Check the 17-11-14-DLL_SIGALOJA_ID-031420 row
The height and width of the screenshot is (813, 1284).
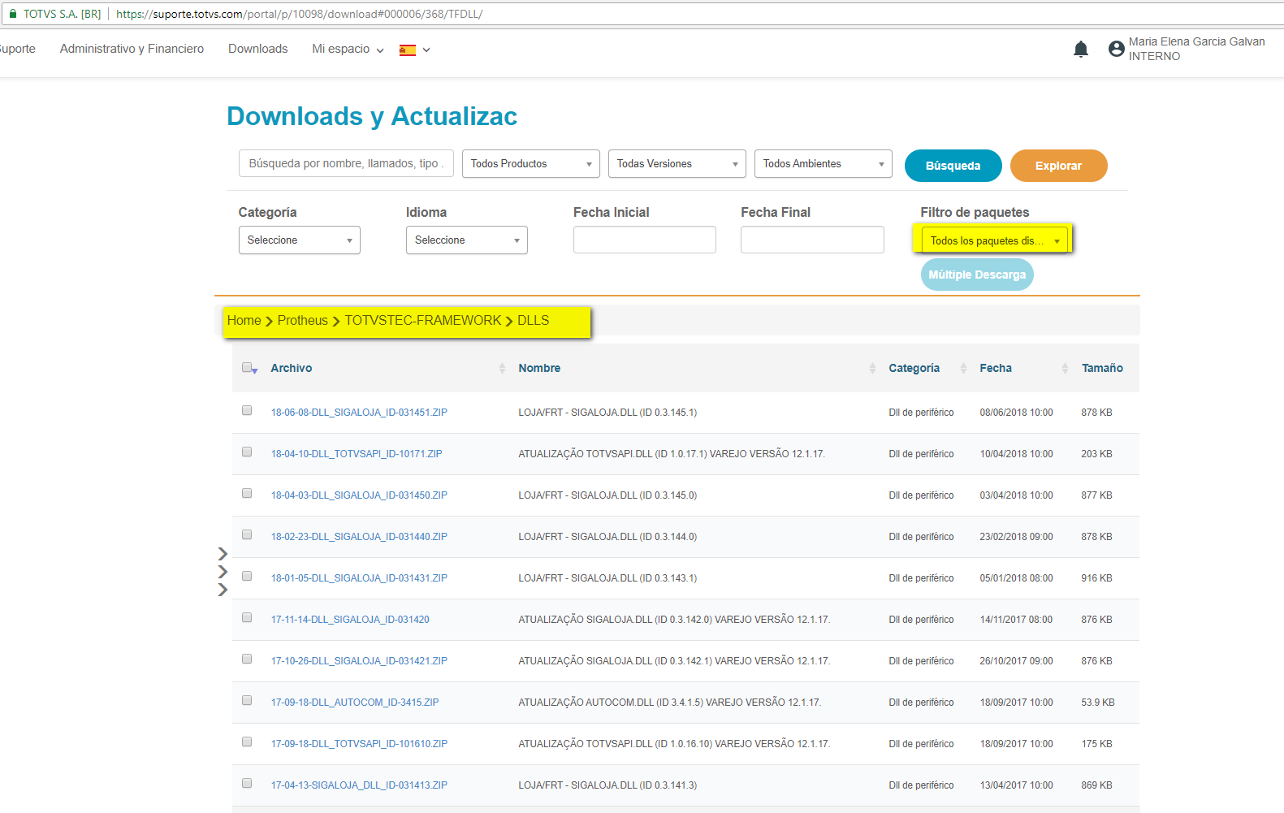click(x=247, y=617)
